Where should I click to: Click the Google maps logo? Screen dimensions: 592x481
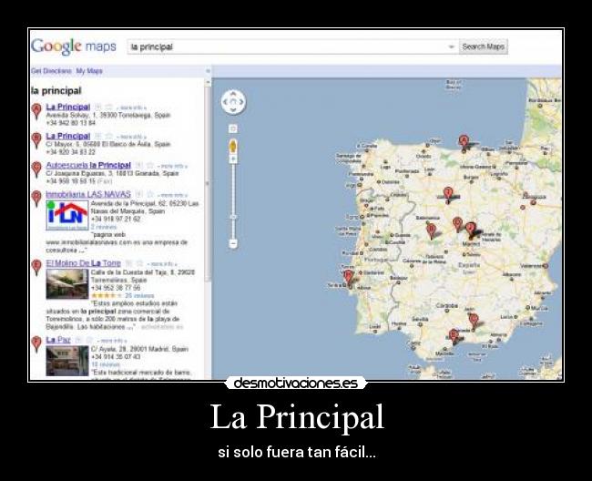74,46
